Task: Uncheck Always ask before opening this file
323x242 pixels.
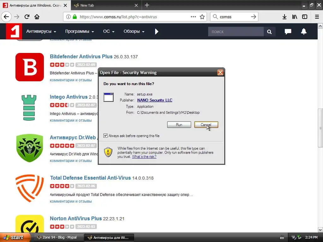Action: 105,135
